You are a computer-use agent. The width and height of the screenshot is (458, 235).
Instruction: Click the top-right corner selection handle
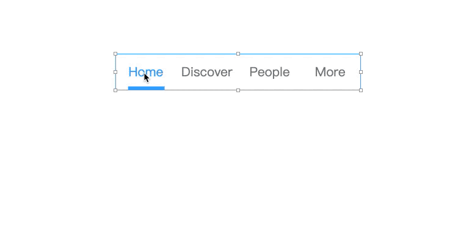click(361, 54)
